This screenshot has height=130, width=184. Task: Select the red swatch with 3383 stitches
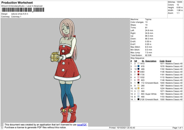click(x=139, y=72)
